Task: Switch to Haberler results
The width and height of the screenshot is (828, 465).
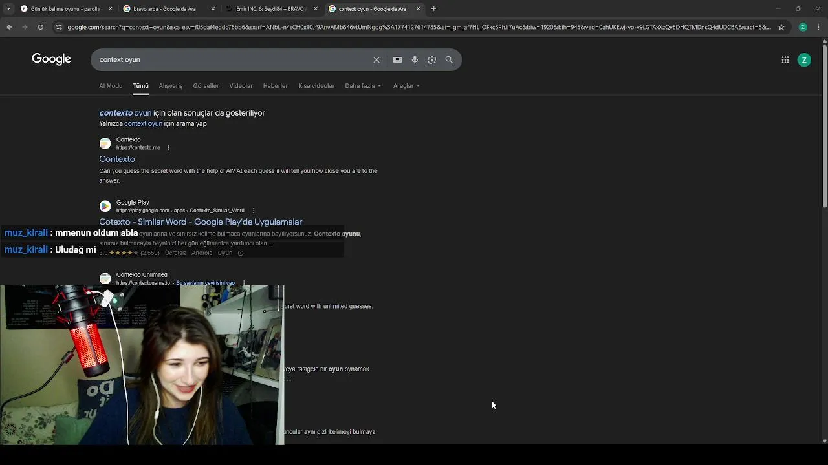Action: coord(276,86)
